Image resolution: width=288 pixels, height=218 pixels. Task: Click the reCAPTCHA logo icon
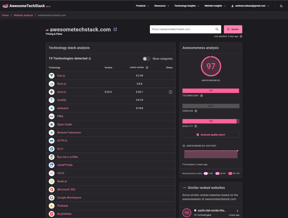click(51, 165)
